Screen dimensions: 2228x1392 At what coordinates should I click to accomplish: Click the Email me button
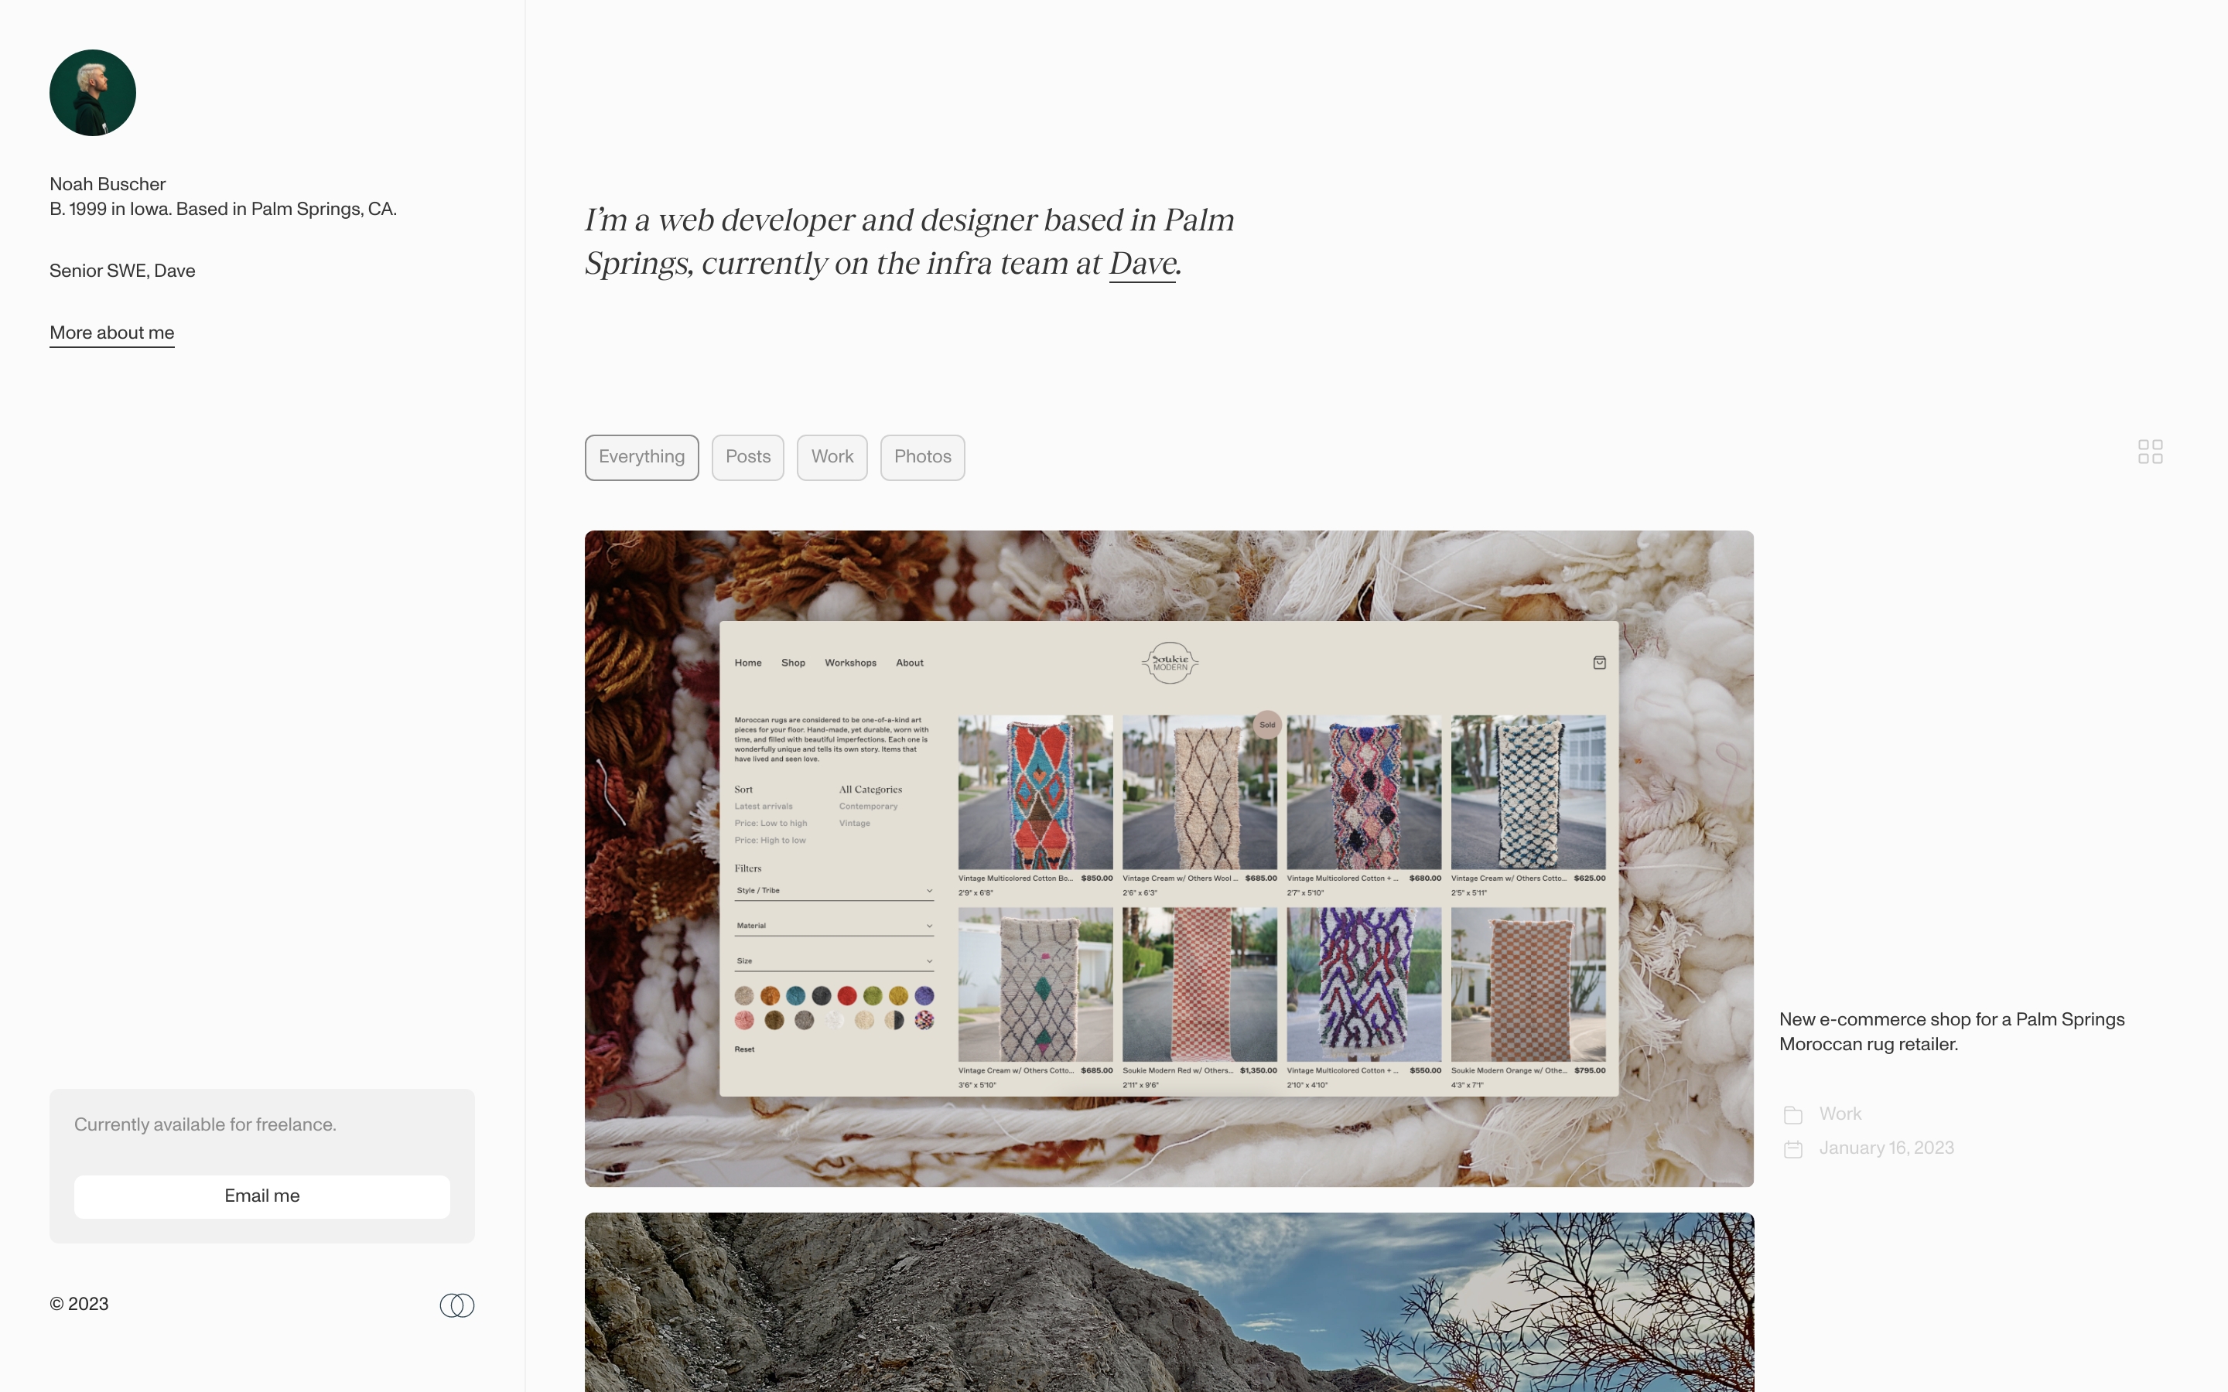(x=262, y=1196)
